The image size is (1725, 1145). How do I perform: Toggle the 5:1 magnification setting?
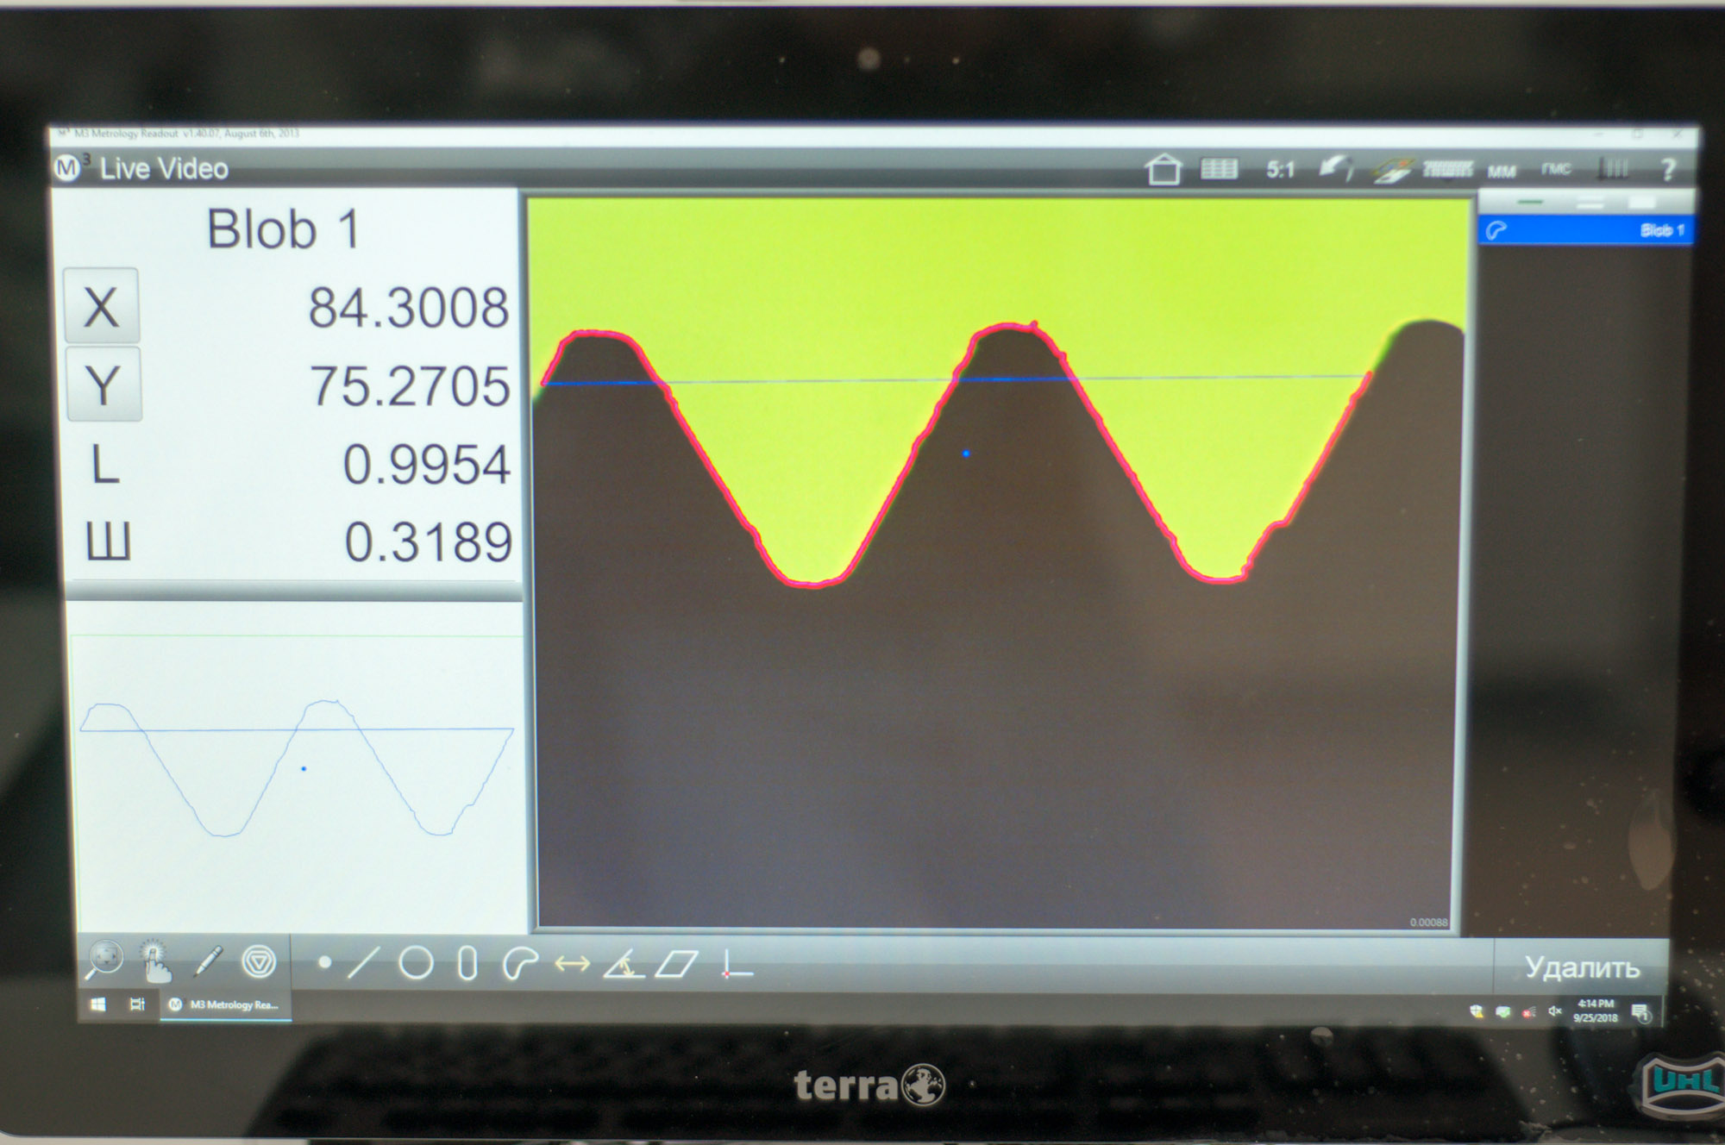pos(1280,170)
